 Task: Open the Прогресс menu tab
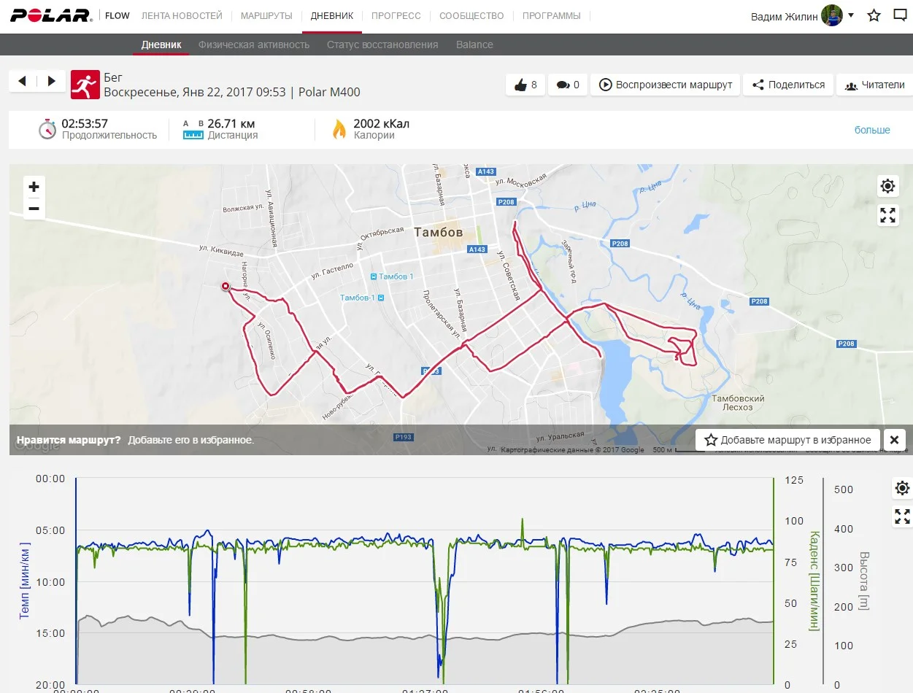click(396, 16)
